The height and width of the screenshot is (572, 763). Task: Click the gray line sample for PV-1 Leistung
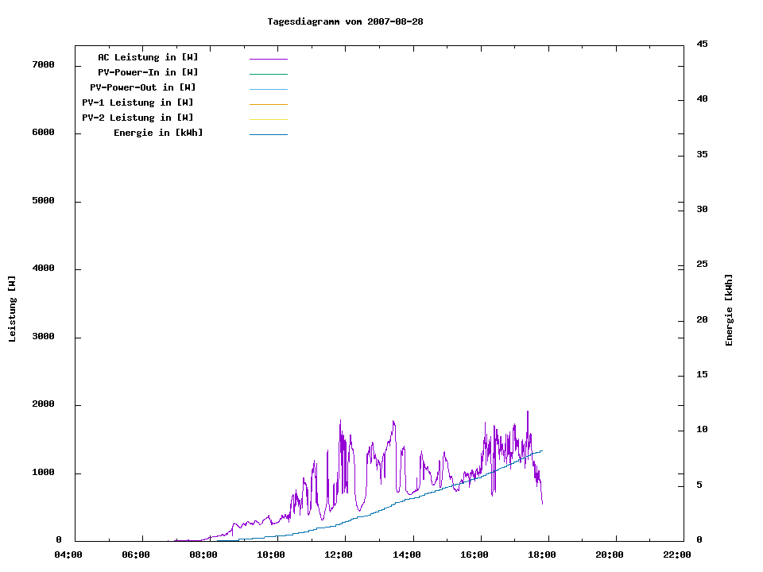pyautogui.click(x=268, y=104)
